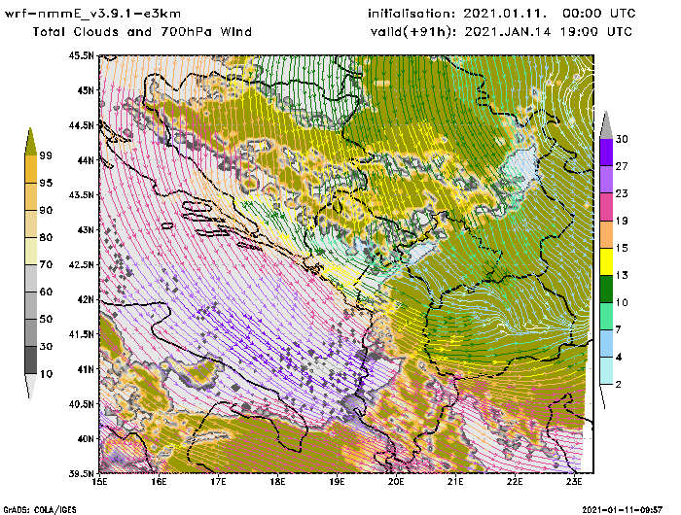The image size is (681, 515).
Task: Click the 95 label on cloud legend
Action: [x=46, y=183]
